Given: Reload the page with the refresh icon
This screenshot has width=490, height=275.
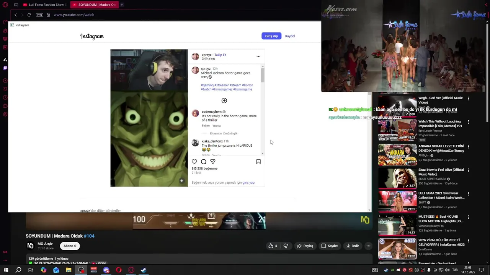Looking at the screenshot, I should pyautogui.click(x=29, y=15).
